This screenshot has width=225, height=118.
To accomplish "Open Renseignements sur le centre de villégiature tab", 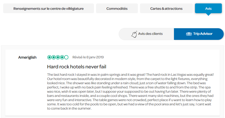I will (48, 8).
